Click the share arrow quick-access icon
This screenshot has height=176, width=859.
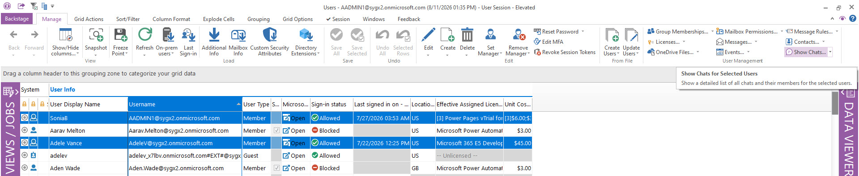pos(21,6)
